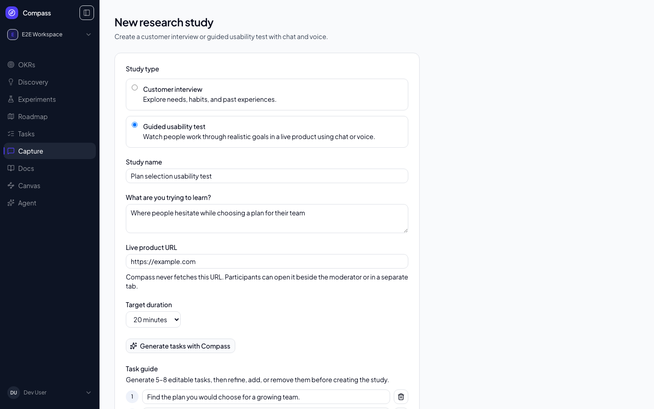Screen dimensions: 654x409
Task: Edit task 1 text field
Action: pos(266,397)
